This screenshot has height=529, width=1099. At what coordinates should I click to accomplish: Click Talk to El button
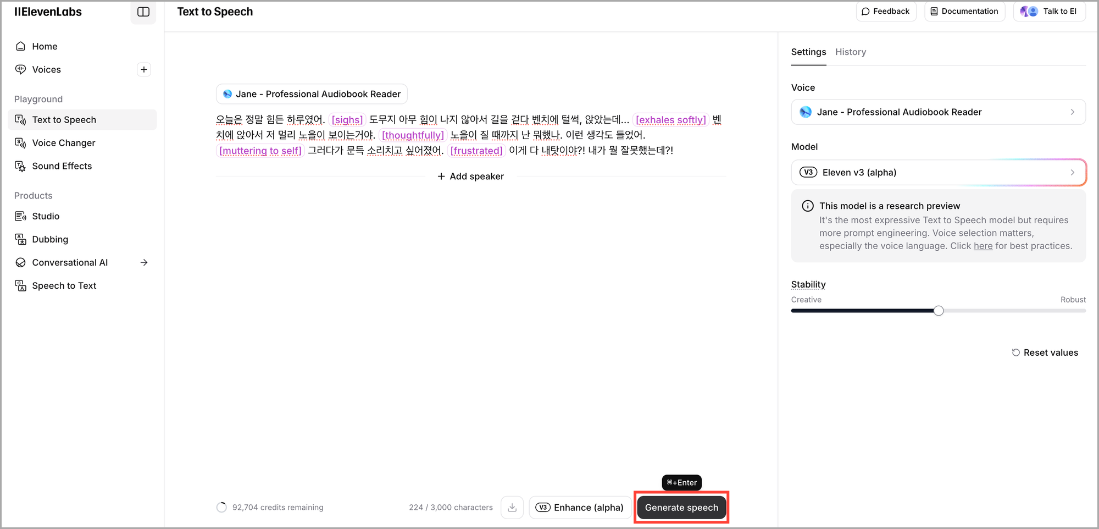point(1049,11)
